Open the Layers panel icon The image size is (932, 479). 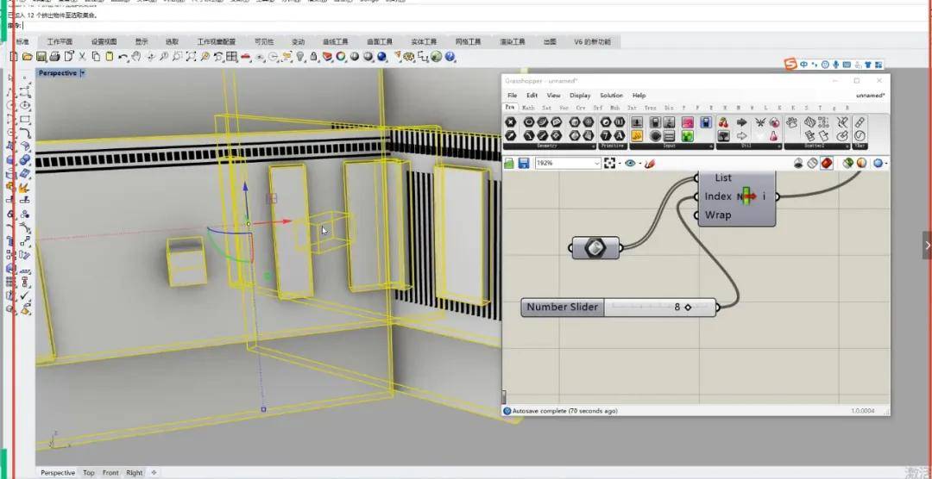(x=328, y=56)
